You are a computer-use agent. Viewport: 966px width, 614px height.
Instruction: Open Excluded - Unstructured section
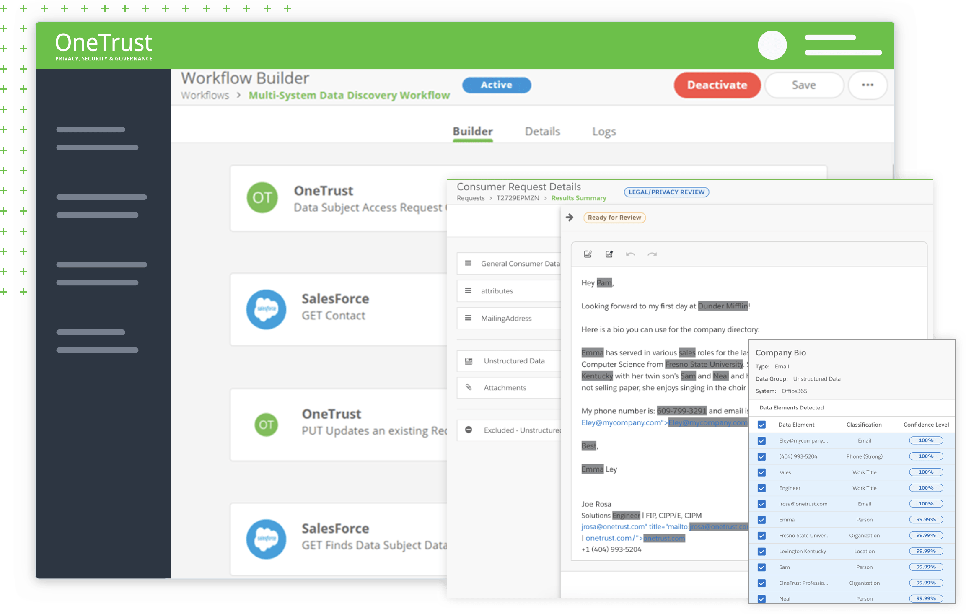coord(509,430)
